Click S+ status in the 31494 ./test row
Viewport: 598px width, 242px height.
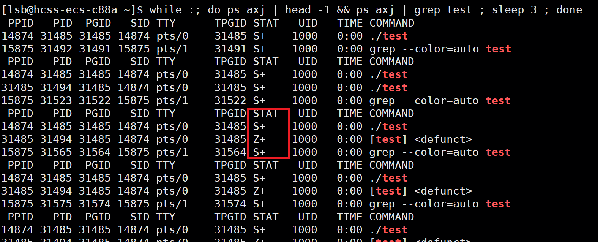pos(259,88)
